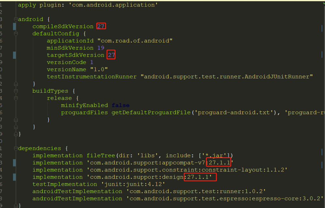Click fold marker at closing android brace

pos(15,133)
